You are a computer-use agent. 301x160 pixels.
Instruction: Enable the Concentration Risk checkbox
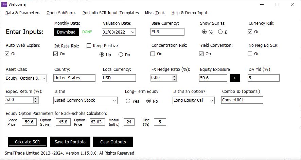point(153,54)
